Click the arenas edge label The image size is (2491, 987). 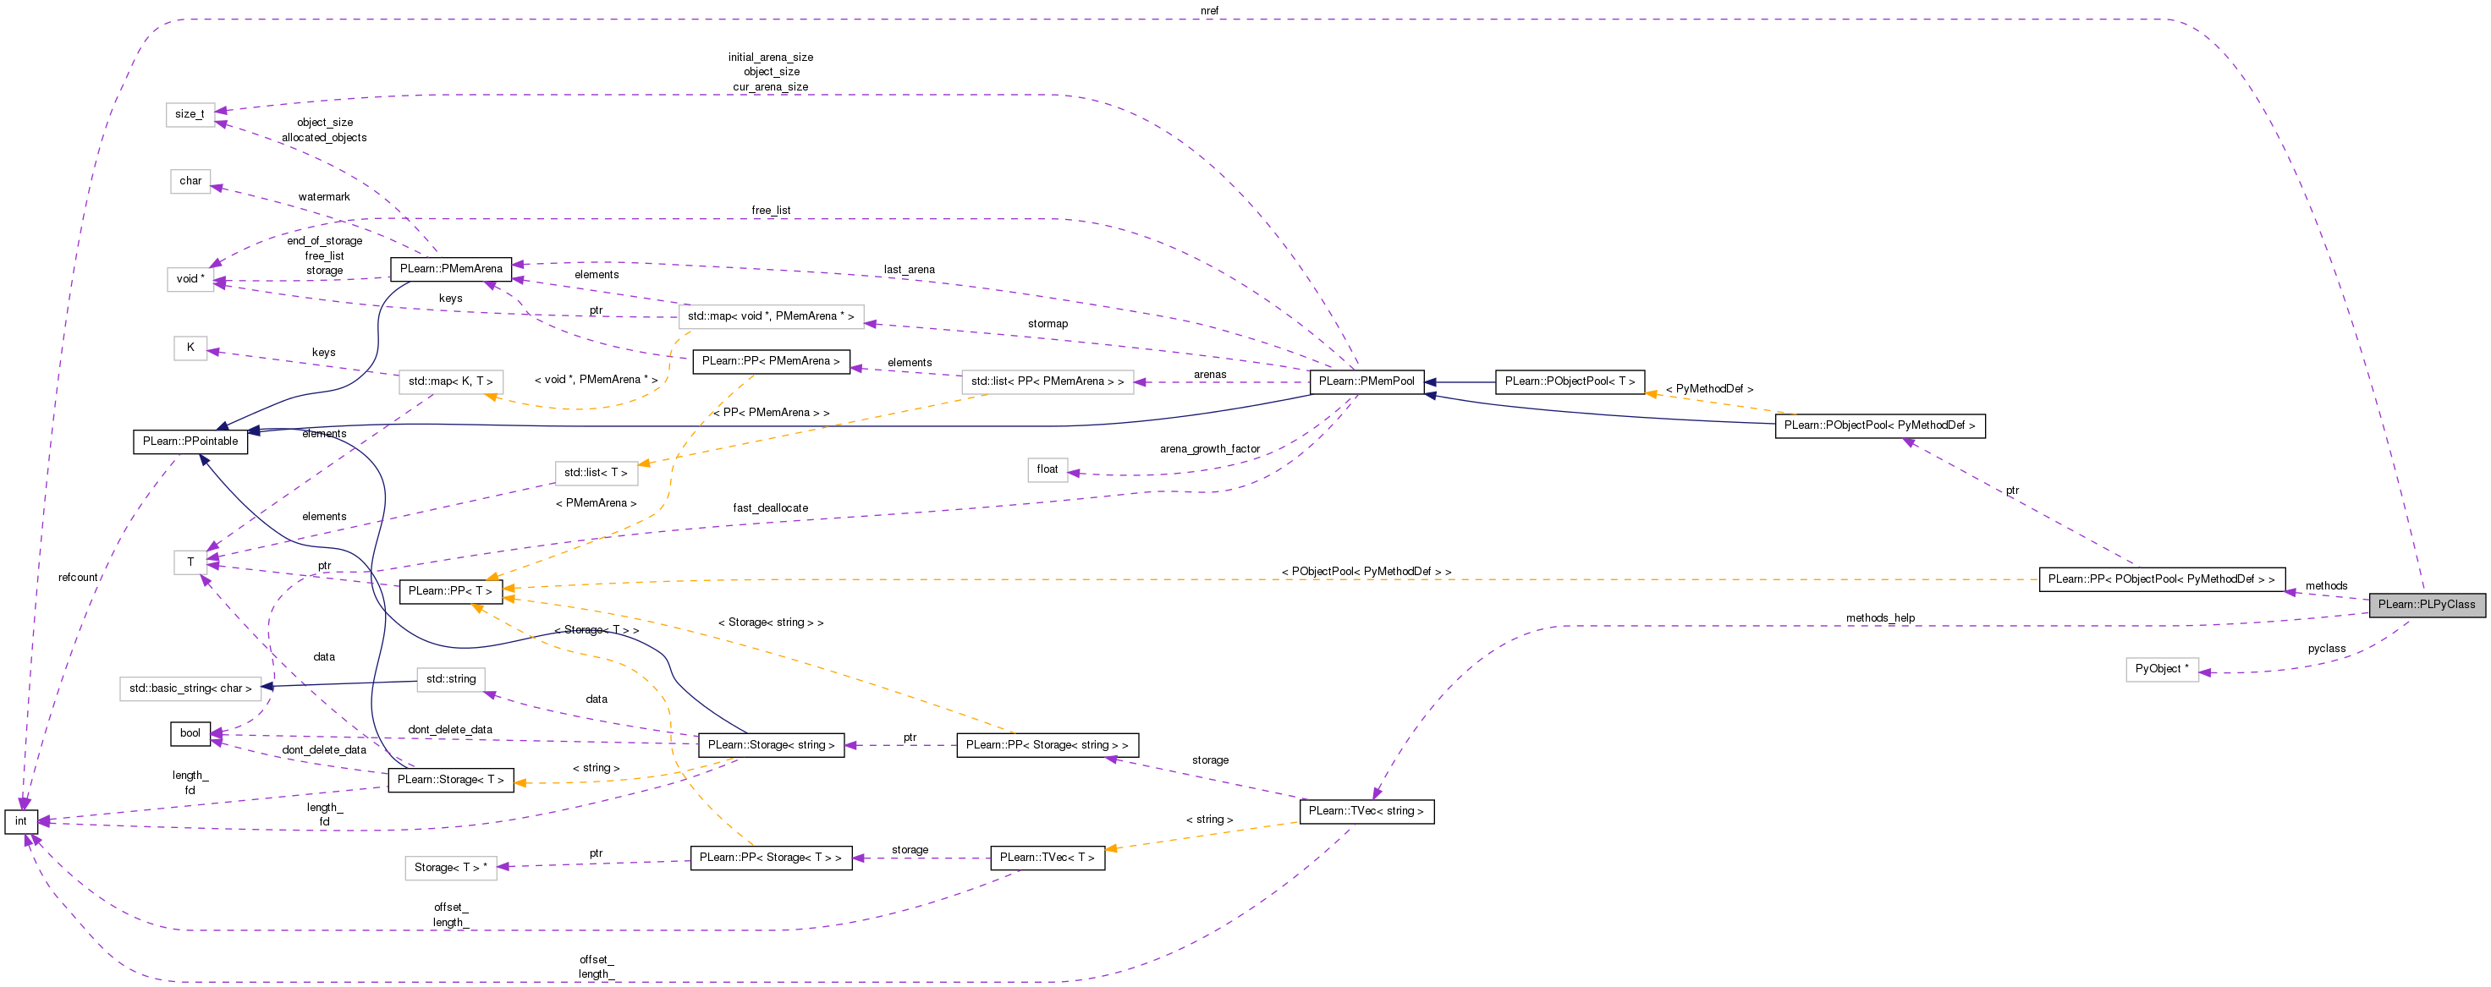(1210, 374)
